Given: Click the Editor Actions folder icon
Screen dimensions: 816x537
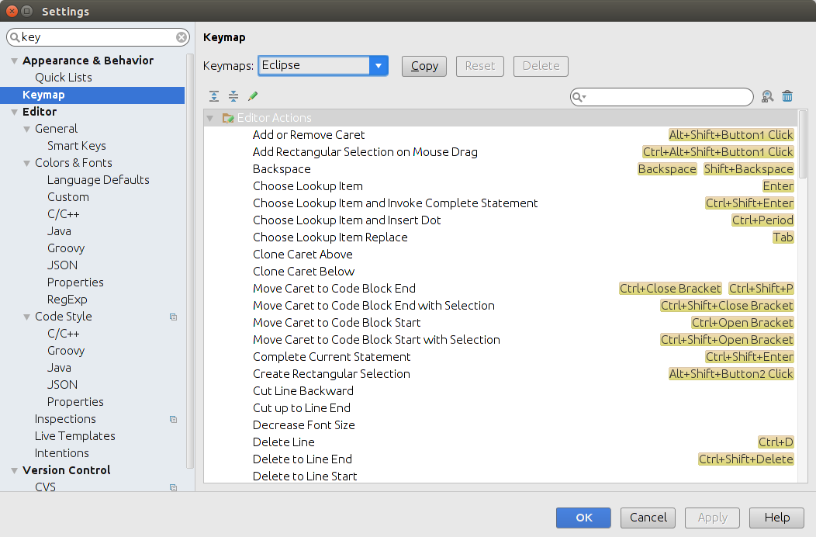Looking at the screenshot, I should [228, 118].
